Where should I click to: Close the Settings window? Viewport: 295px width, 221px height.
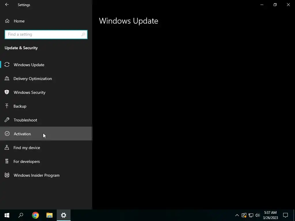pos(288,5)
